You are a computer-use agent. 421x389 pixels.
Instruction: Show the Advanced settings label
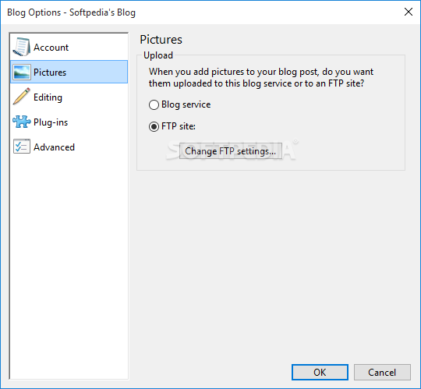[x=54, y=147]
